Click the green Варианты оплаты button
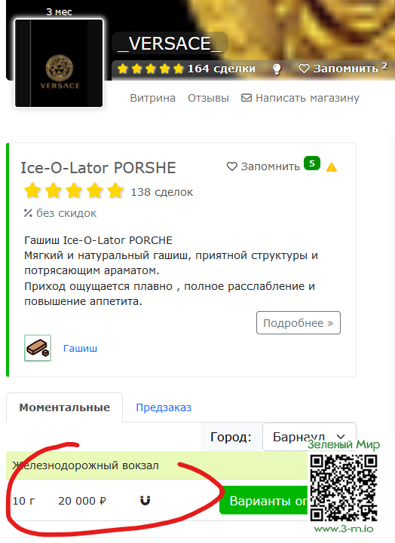Image resolution: width=395 pixels, height=543 pixels. coord(264,500)
